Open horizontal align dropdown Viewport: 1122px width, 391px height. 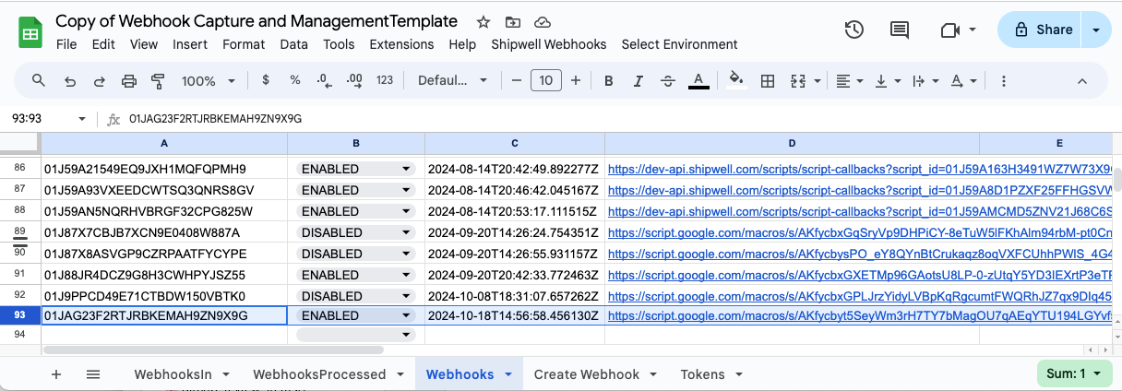tap(848, 80)
